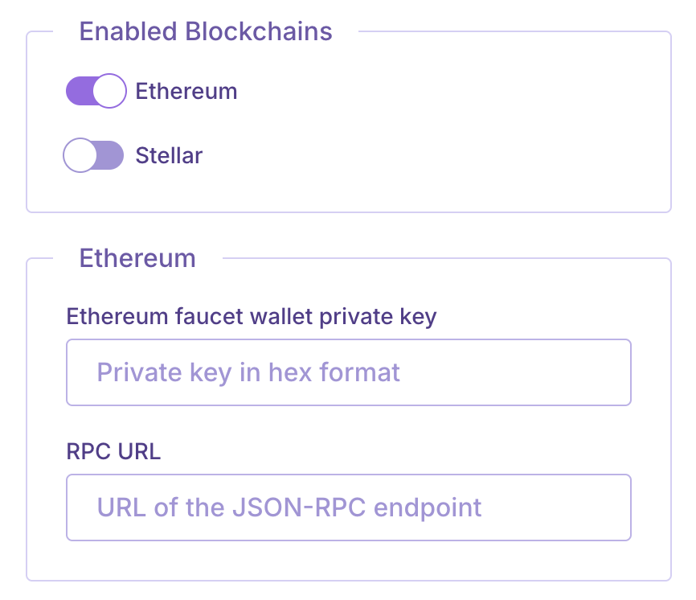696x600 pixels.
Task: Click the 'URL of the JSON-RPC endpoint' placeholder
Action: (289, 508)
